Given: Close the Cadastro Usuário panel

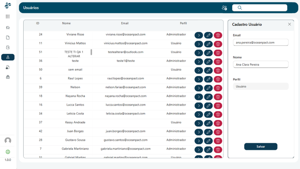Looking at the screenshot, I should [289, 24].
